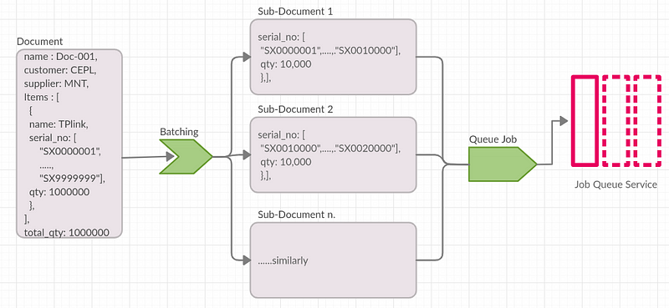Image resolution: width=669 pixels, height=308 pixels.
Task: Click the 'Sub-Document 2' heading
Action: [x=295, y=109]
